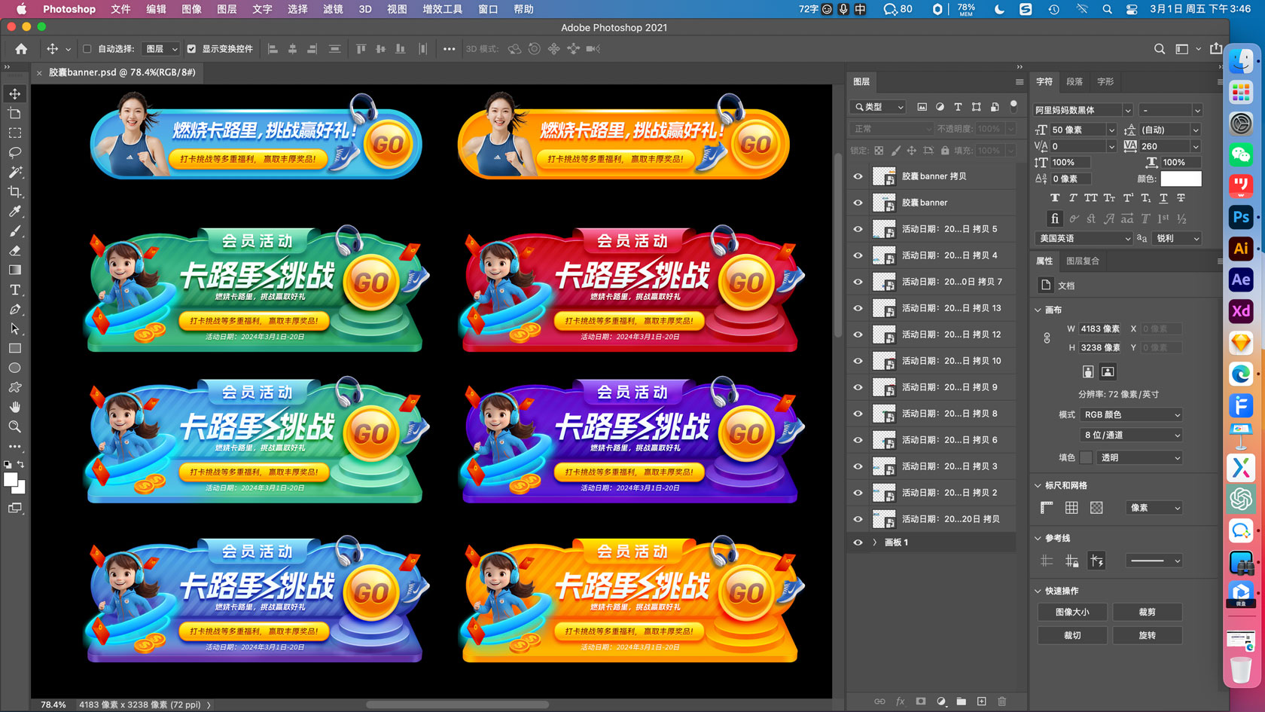Uncheck Show Transform Controls
Screen dimensions: 1265x712
tap(191, 49)
